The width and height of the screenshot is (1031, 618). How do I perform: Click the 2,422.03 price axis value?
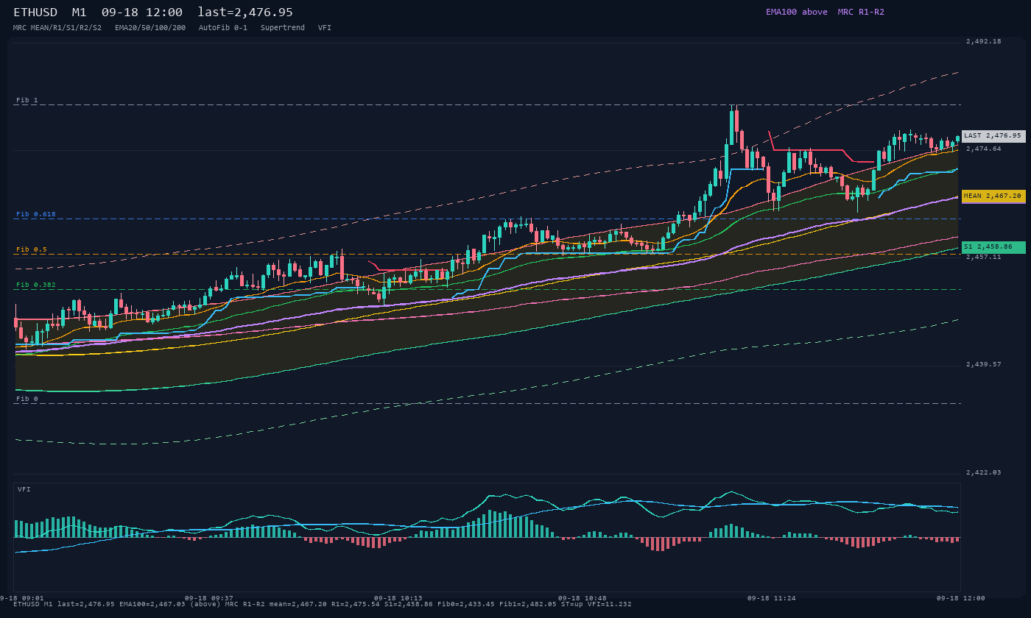pos(984,472)
